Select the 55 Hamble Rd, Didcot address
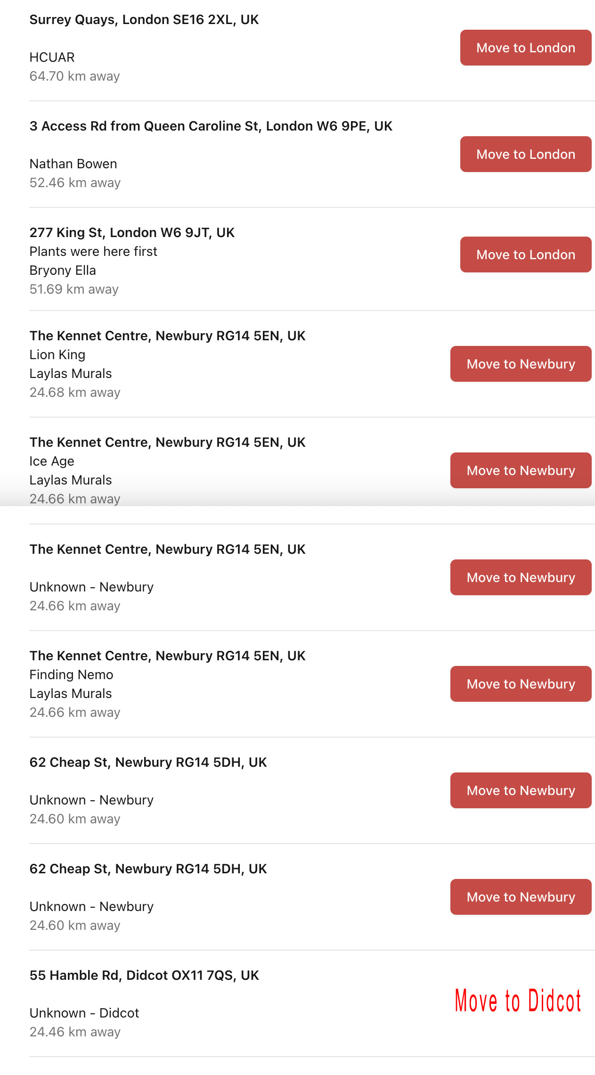 pos(144,976)
